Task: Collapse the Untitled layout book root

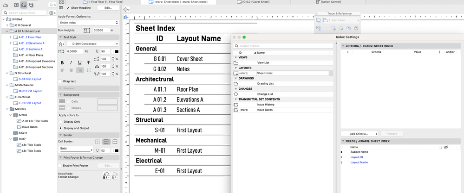Action: click(x=4, y=19)
